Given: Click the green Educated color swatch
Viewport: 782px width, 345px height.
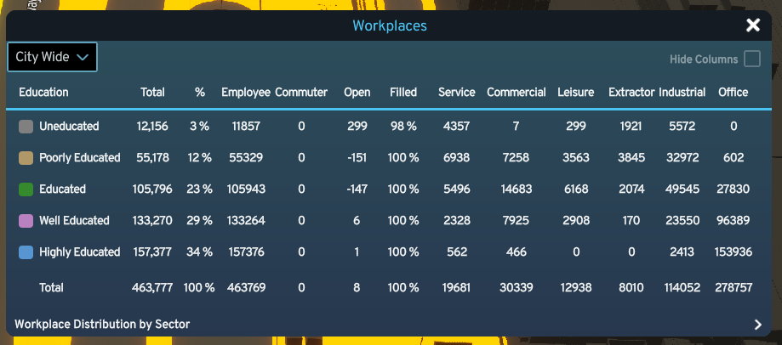Looking at the screenshot, I should (26, 189).
